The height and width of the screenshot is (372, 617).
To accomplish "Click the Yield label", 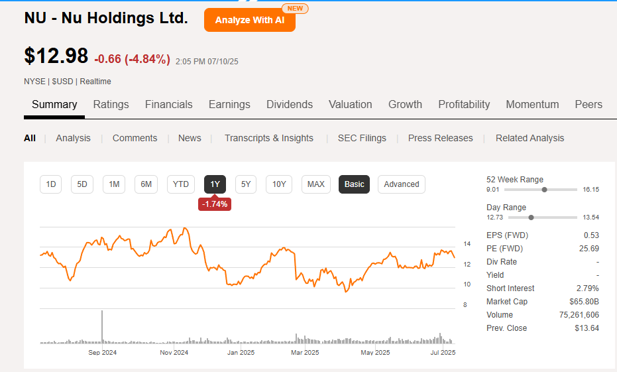I will point(495,275).
